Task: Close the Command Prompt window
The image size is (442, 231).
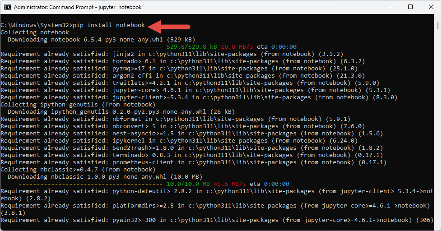Action: pos(431,7)
